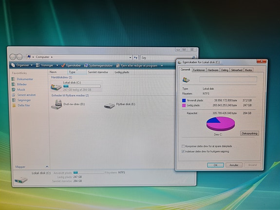This screenshot has width=280, height=210.
Task: Open address bar history dropdown
Action: coord(131,57)
